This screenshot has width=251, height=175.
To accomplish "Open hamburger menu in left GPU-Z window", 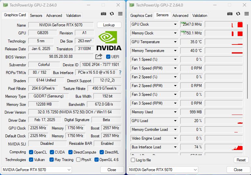I will (120, 14).
